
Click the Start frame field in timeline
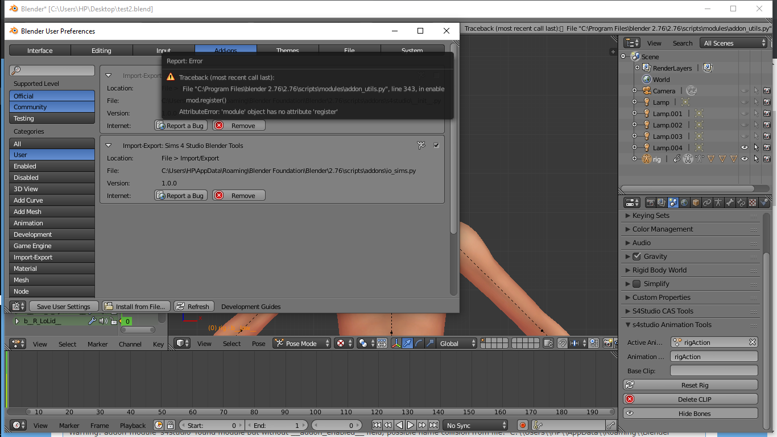pyautogui.click(x=210, y=425)
